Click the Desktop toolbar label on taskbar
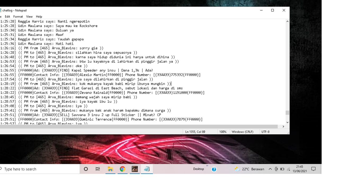The width and height of the screenshot is (339, 190). [x=199, y=169]
